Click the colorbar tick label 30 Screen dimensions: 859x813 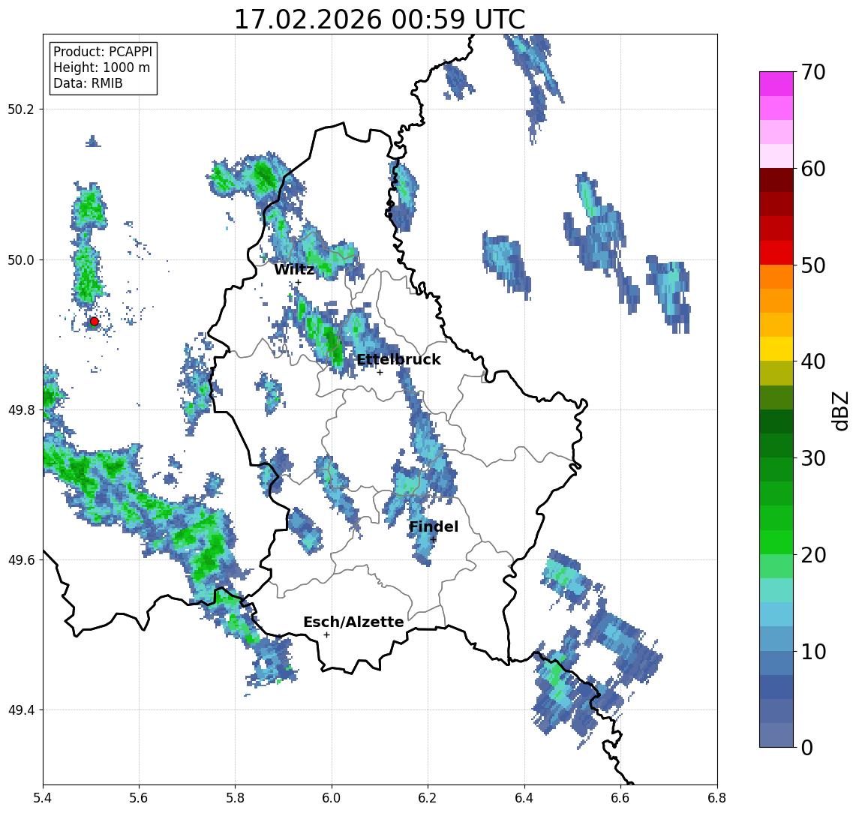(812, 458)
